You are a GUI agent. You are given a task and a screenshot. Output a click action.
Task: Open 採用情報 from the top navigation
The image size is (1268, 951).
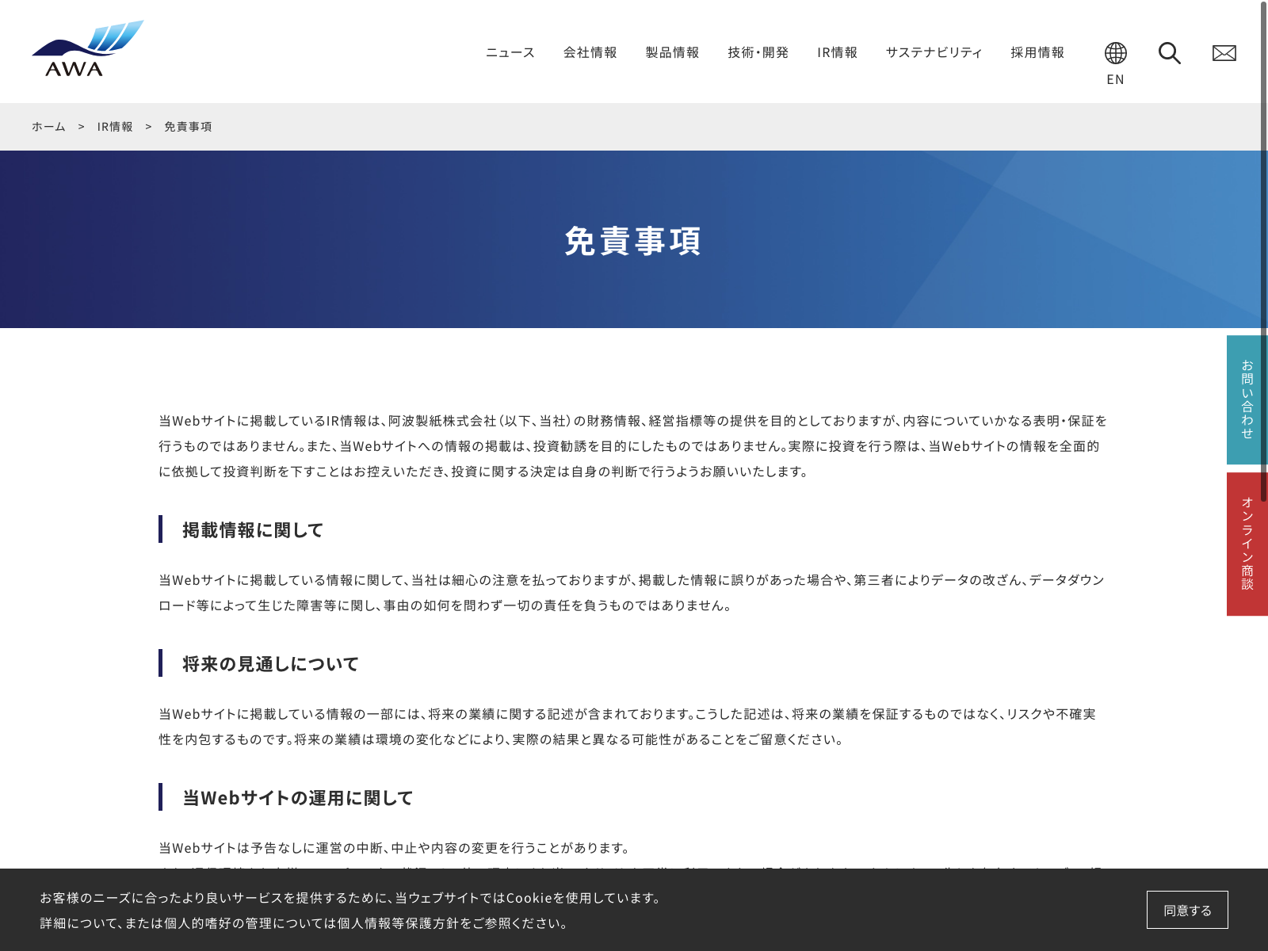(x=1037, y=52)
